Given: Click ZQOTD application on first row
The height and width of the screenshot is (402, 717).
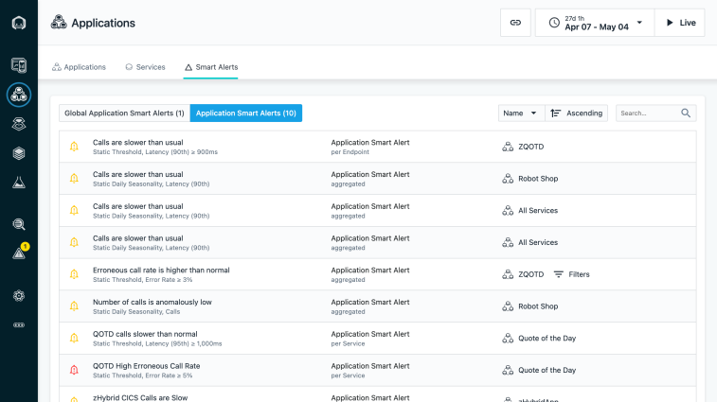Looking at the screenshot, I should (x=531, y=147).
